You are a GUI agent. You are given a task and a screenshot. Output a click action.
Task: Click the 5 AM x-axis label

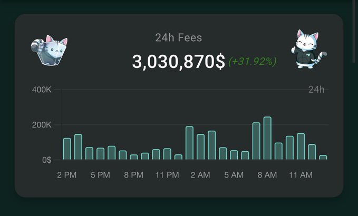[234, 175]
